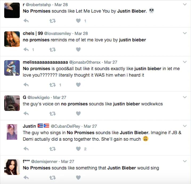Retweet @jonasbr0thersx's tweet

tap(52, 85)
